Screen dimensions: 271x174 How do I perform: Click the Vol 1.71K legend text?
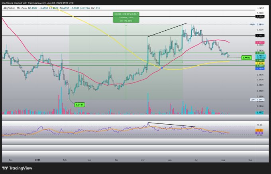(95, 8)
